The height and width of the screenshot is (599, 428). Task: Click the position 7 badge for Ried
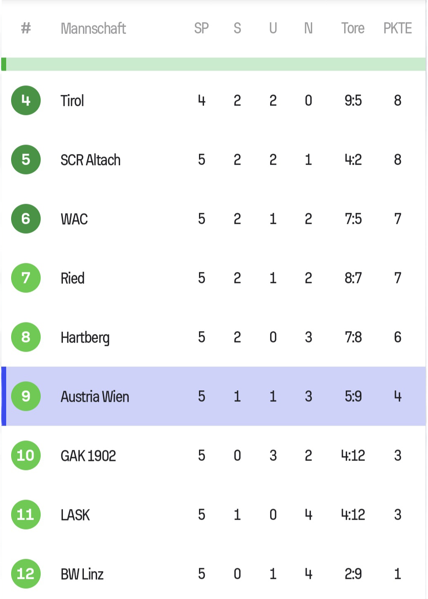(x=26, y=278)
